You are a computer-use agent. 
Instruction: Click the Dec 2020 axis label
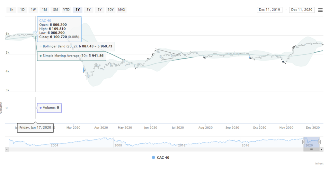coord(313,128)
